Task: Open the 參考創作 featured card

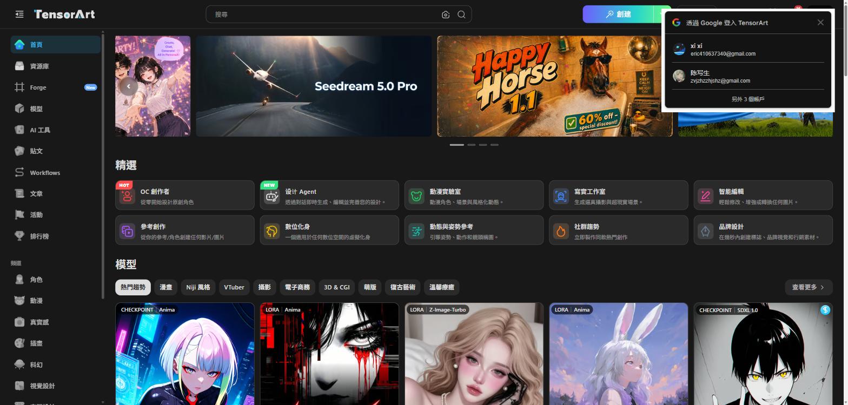Action: click(x=184, y=230)
